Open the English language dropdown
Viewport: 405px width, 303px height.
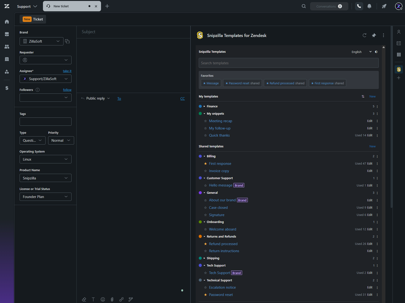click(x=361, y=52)
